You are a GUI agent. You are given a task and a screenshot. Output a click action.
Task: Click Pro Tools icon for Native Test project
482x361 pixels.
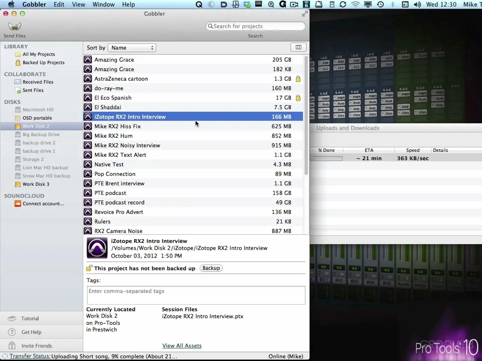click(x=88, y=164)
